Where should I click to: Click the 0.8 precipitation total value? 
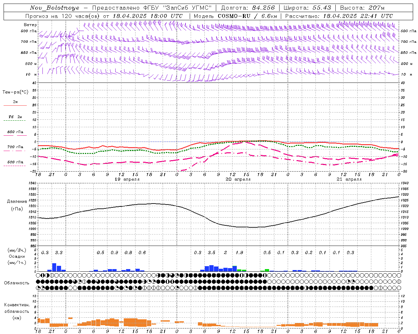(x=128, y=253)
